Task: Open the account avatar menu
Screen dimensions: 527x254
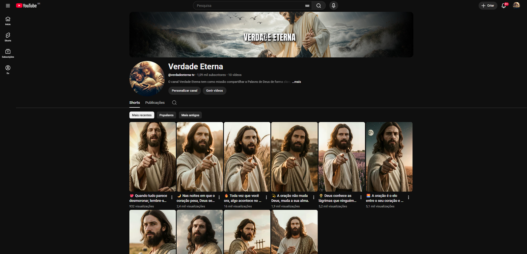Action: coord(516,5)
